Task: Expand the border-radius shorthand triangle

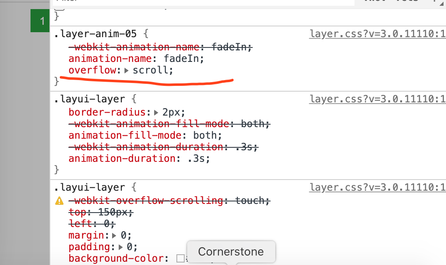Action: (x=156, y=112)
